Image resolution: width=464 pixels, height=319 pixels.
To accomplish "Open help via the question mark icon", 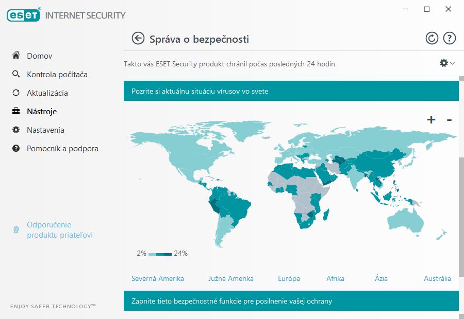I will (x=449, y=39).
